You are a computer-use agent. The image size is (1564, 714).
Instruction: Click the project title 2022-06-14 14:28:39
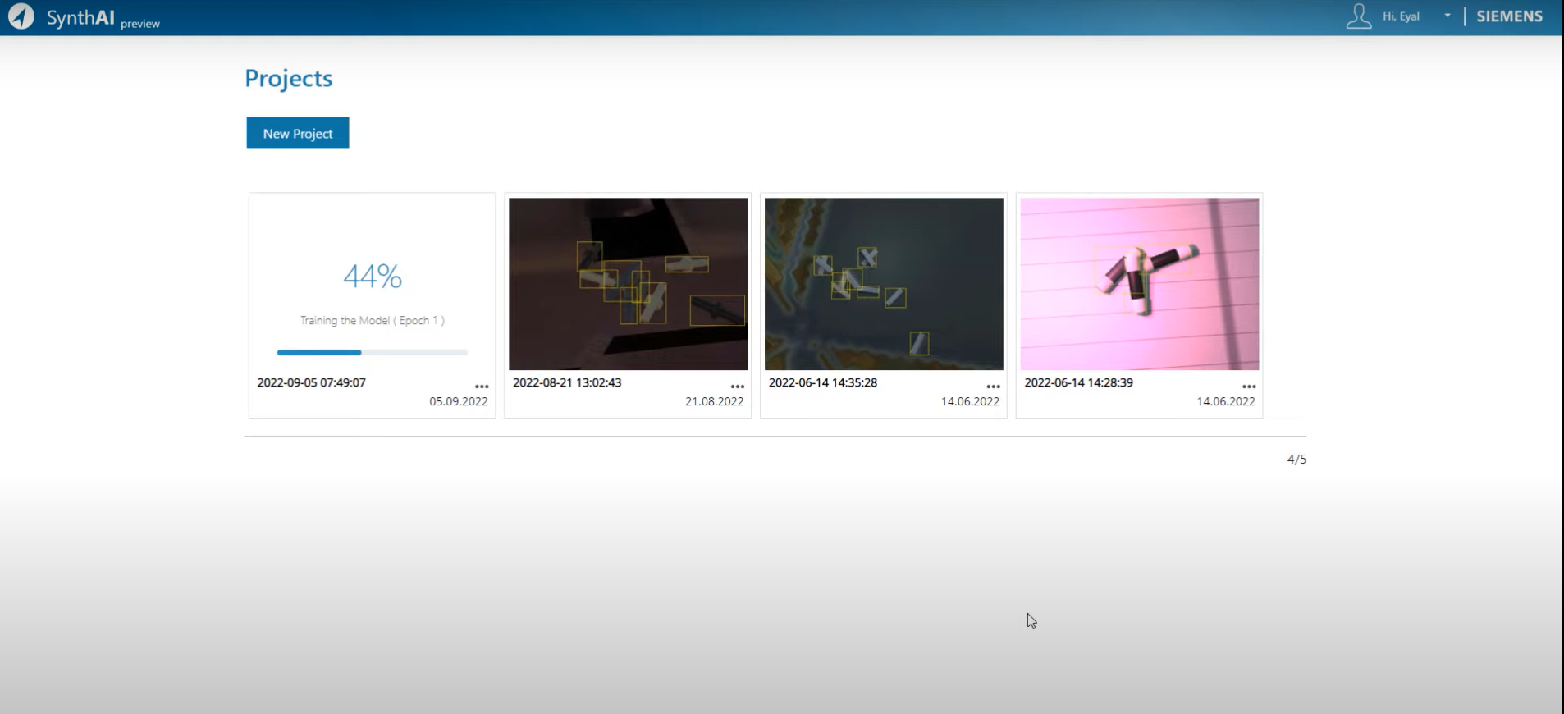pyautogui.click(x=1078, y=382)
